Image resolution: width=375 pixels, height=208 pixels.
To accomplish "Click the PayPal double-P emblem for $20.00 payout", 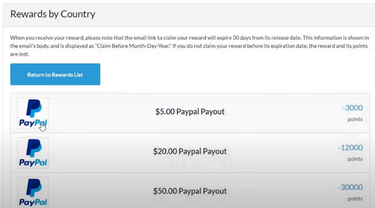I will tap(34, 148).
